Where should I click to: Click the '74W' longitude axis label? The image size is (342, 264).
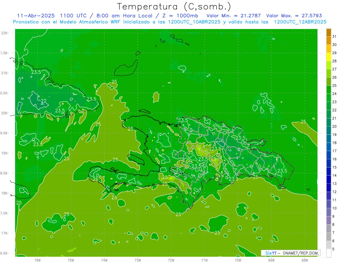(x=104, y=260)
